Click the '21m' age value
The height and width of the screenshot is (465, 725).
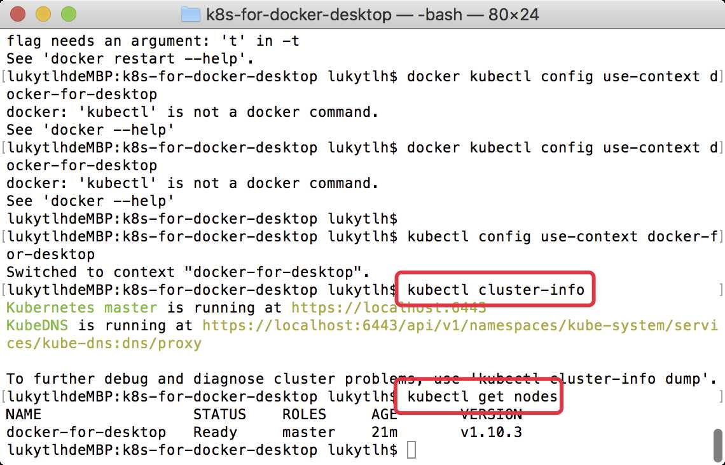point(385,433)
